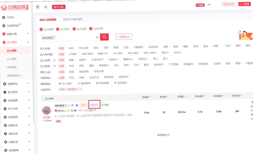Click the 达人查找 sidebar icon
Image resolution: width=253 pixels, height=154 pixels.
coord(4,42)
